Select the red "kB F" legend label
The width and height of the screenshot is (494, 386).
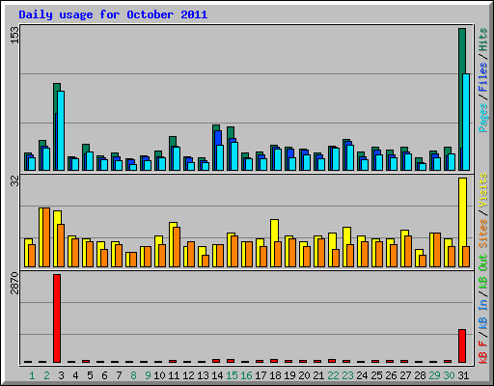click(482, 351)
